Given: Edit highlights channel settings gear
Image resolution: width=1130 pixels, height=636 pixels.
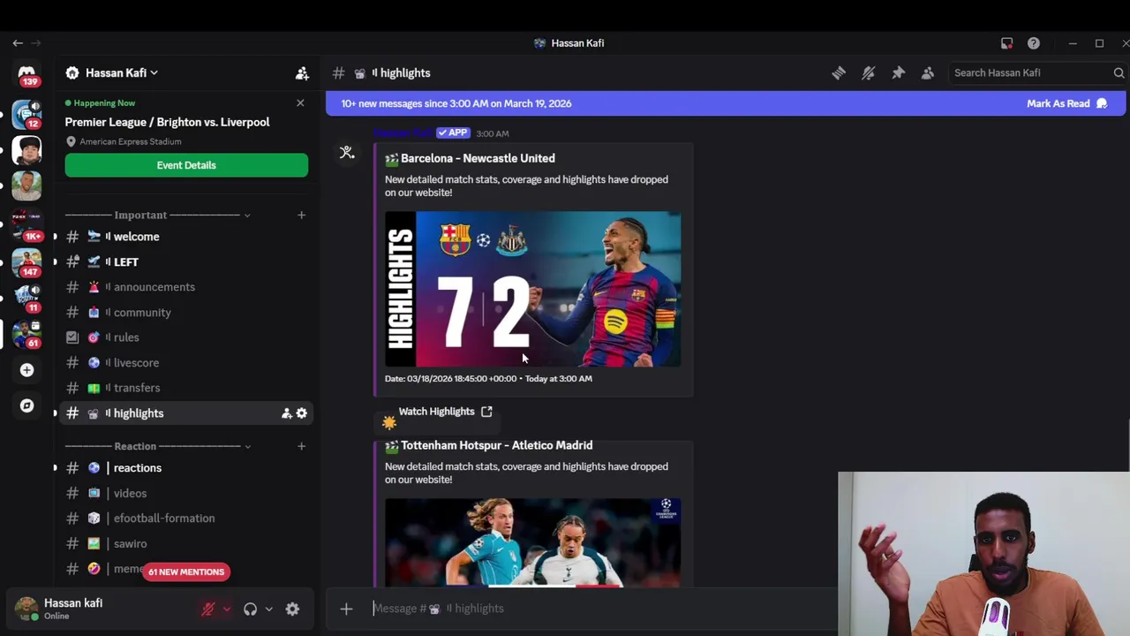Looking at the screenshot, I should click(302, 413).
